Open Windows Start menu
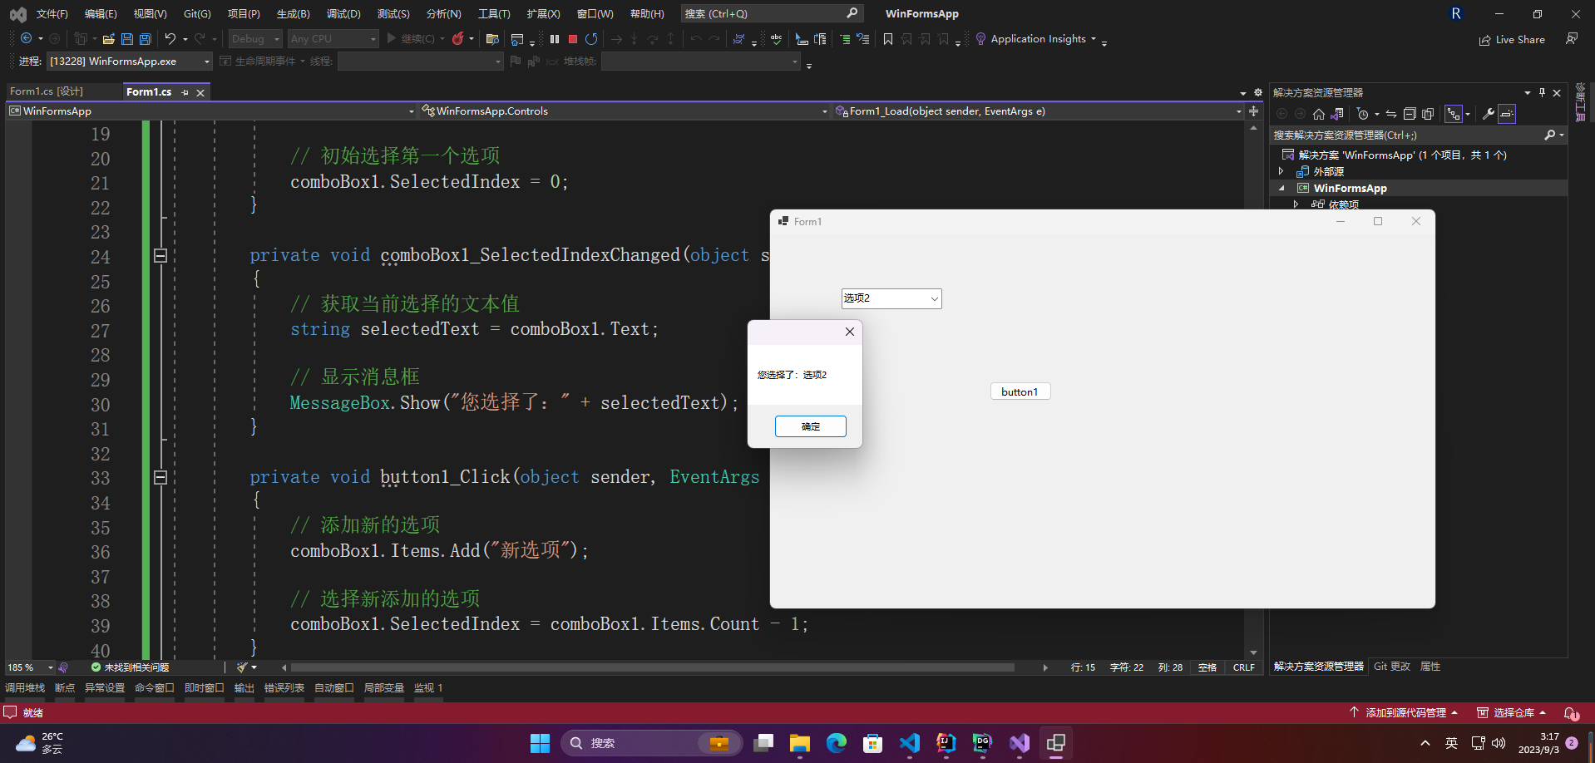 [541, 743]
